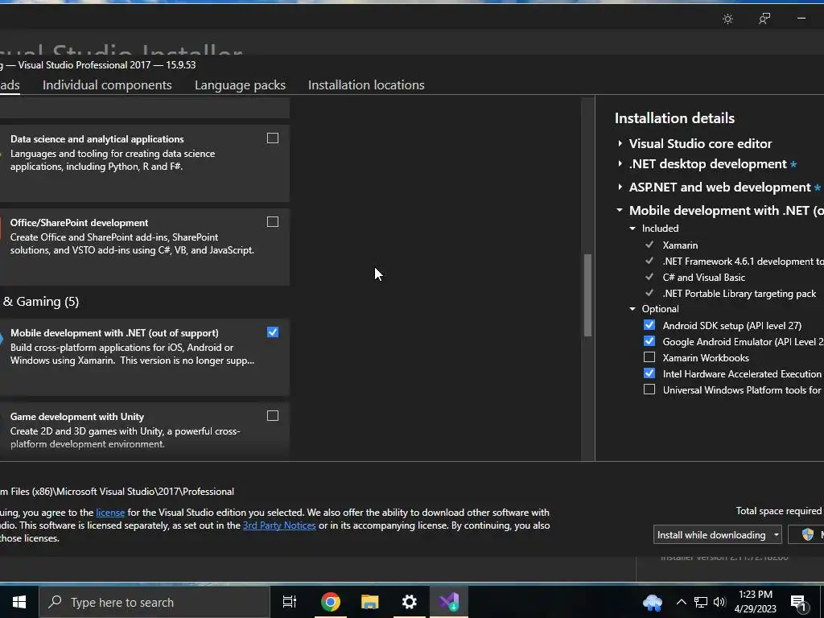
Task: Open File Explorer from the taskbar
Action: click(x=370, y=602)
